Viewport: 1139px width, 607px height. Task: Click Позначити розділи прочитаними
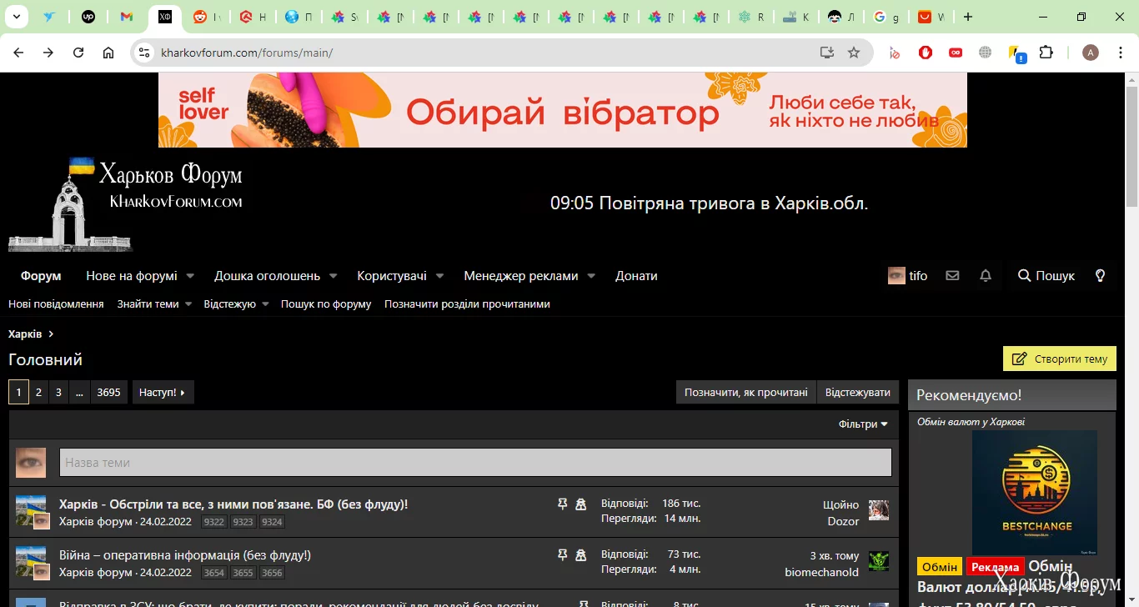pyautogui.click(x=467, y=304)
